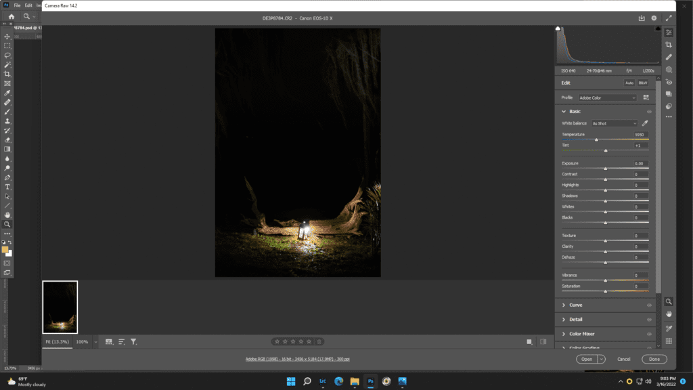Click the Exposure value field showing 0.00
This screenshot has width=693, height=390.
pos(640,163)
